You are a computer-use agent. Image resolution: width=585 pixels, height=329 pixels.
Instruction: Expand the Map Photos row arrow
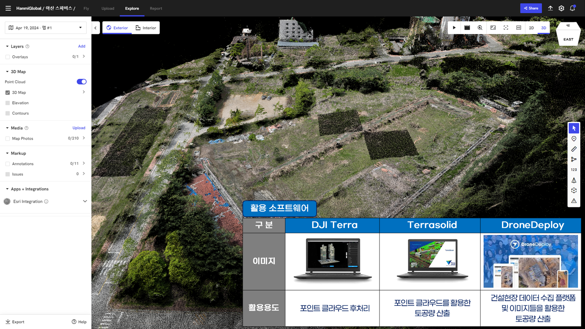[x=84, y=138]
